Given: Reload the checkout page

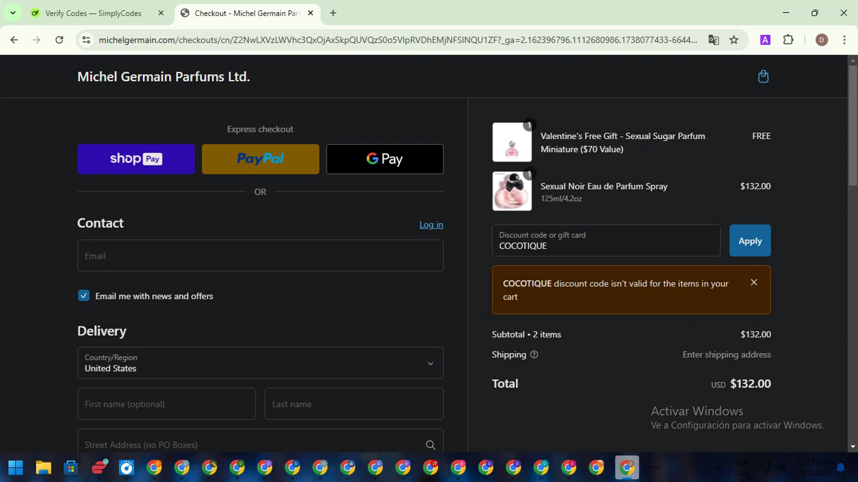Looking at the screenshot, I should point(59,39).
